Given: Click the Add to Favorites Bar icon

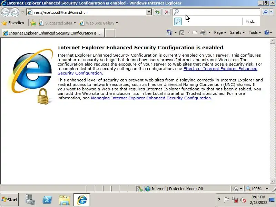Looking at the screenshot, I should coord(33,23).
